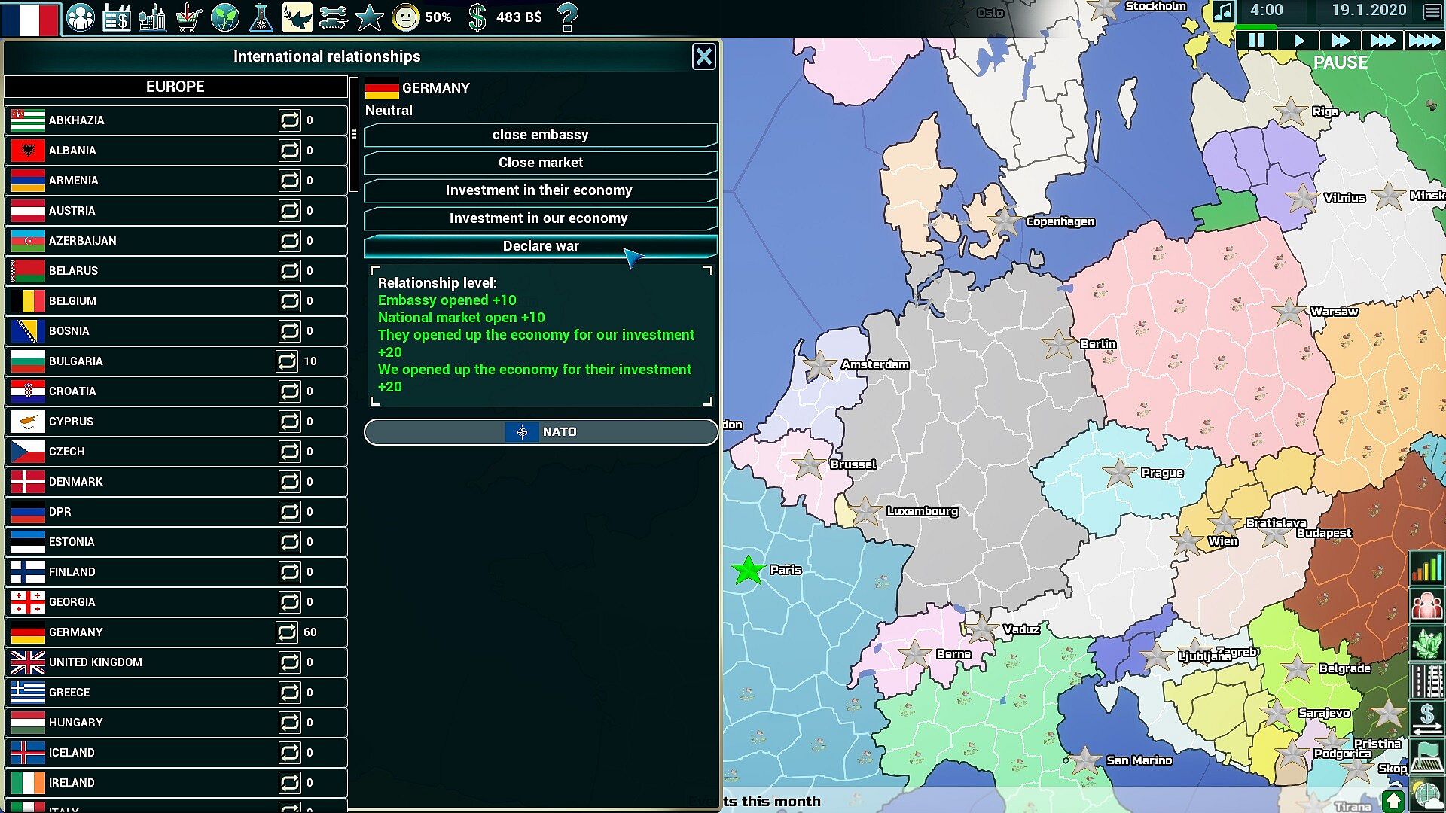Set game speed to fastest (four arrows)

coord(1424,41)
